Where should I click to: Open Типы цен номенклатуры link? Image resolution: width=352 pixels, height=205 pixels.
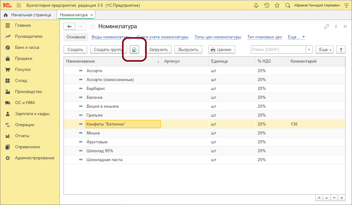pyautogui.click(x=218, y=37)
